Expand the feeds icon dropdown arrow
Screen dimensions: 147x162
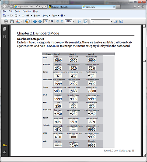pyautogui.click(x=20, y=16)
